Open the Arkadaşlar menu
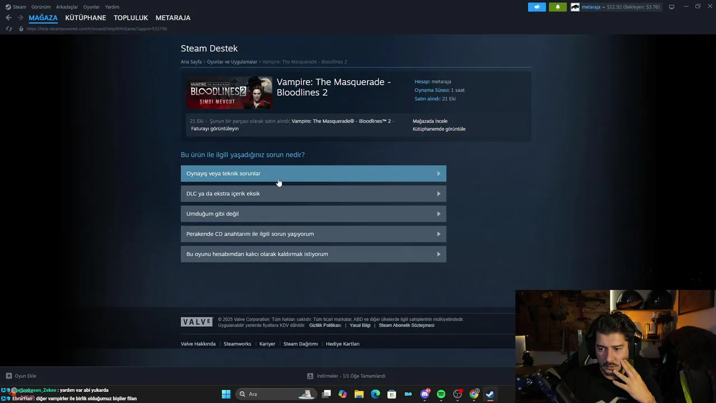Image resolution: width=716 pixels, height=403 pixels. point(67,7)
